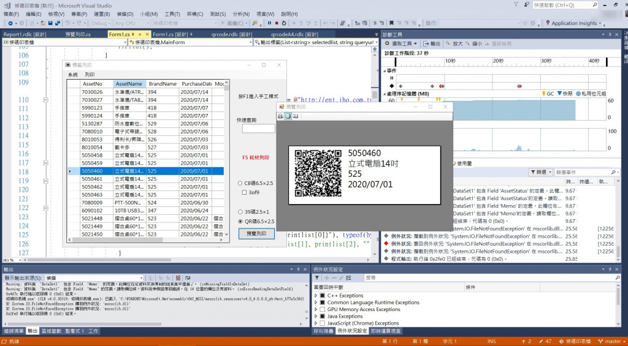Open the 工具(T) menu
Viewport: 628px width, 346px height.
(x=172, y=14)
